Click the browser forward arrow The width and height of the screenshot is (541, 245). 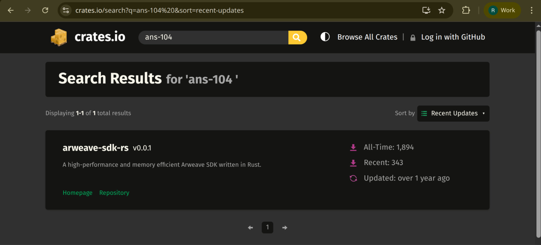[x=28, y=10]
